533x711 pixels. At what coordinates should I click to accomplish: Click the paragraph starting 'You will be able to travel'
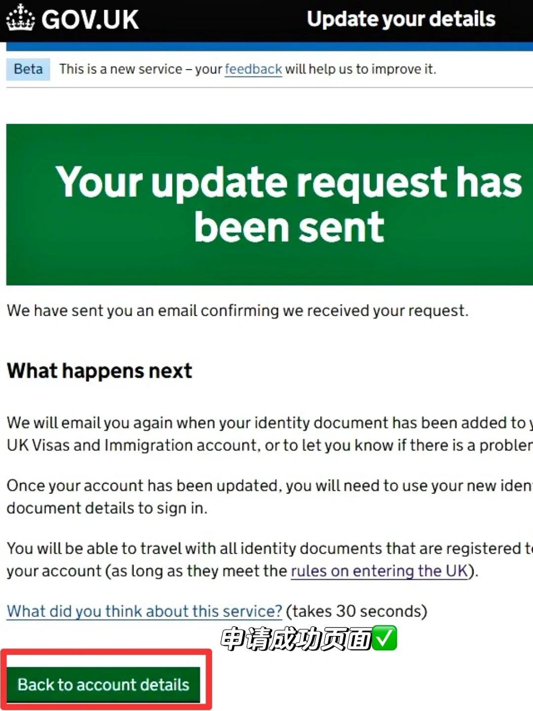point(269,559)
